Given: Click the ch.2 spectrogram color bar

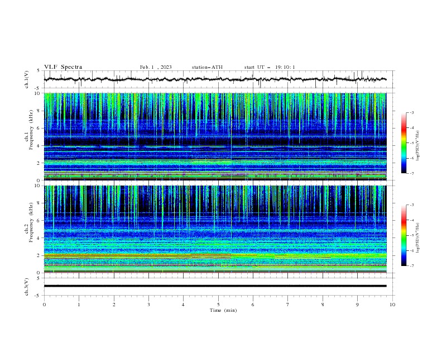Looking at the screenshot, I should [x=403, y=235].
